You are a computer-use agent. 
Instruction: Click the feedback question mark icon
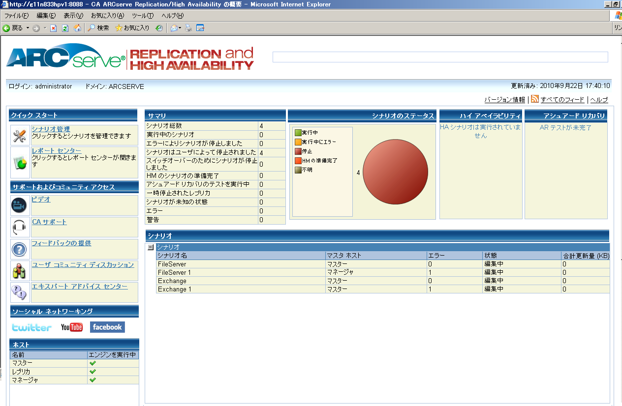[x=19, y=250]
